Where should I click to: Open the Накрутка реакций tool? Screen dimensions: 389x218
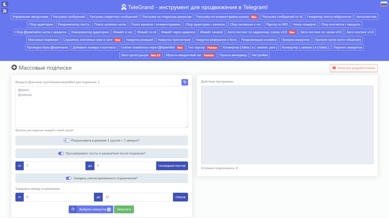(x=139, y=39)
